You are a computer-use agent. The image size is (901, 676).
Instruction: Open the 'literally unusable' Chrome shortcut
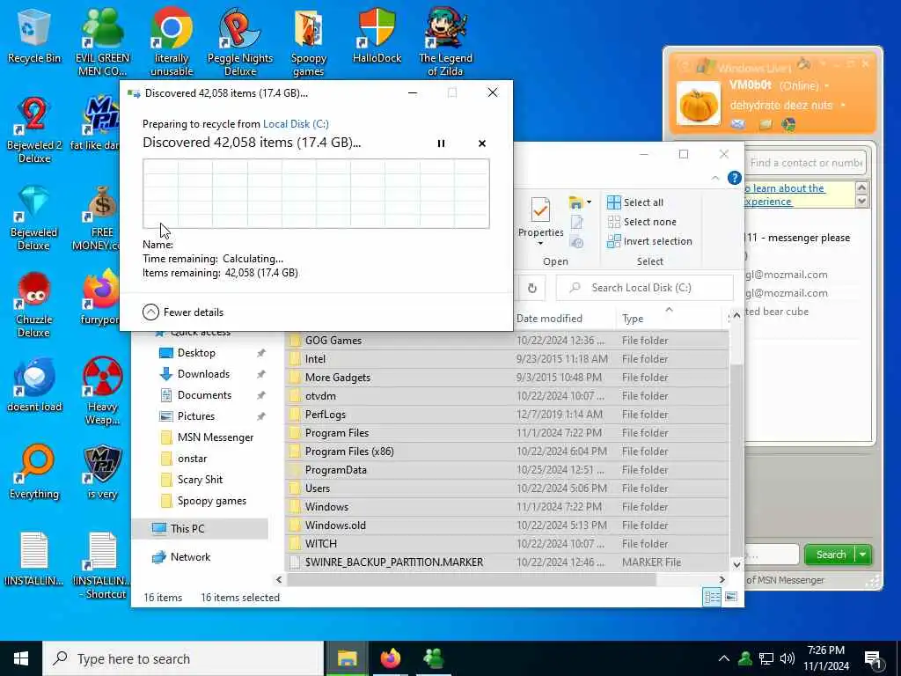coord(172,42)
